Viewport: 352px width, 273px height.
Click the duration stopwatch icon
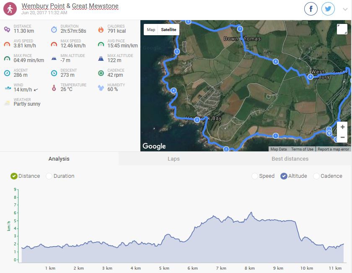[x=54, y=29]
